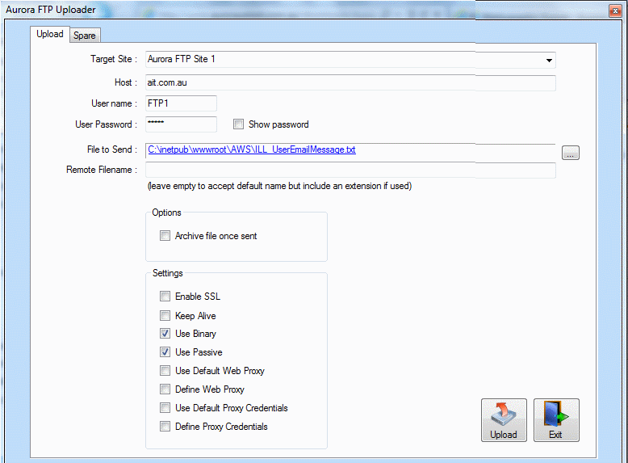Click the File to Send label

click(112, 149)
